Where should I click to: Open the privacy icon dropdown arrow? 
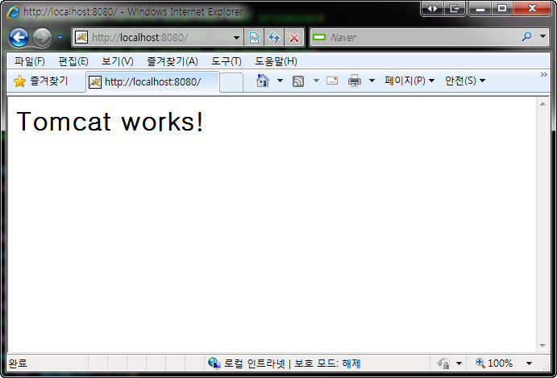(x=459, y=363)
